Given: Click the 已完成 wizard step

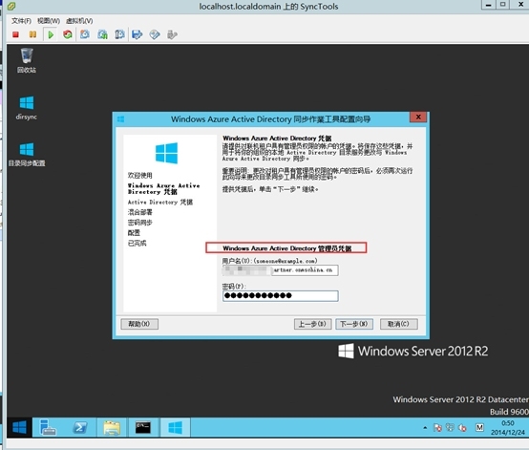Looking at the screenshot, I should pyautogui.click(x=137, y=243).
